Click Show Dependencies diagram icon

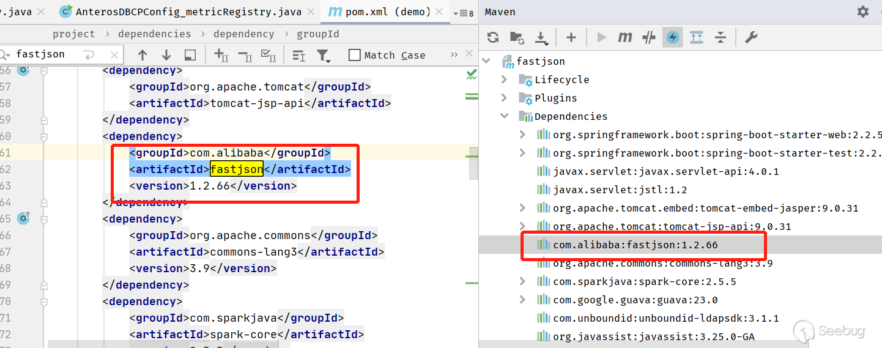click(697, 38)
